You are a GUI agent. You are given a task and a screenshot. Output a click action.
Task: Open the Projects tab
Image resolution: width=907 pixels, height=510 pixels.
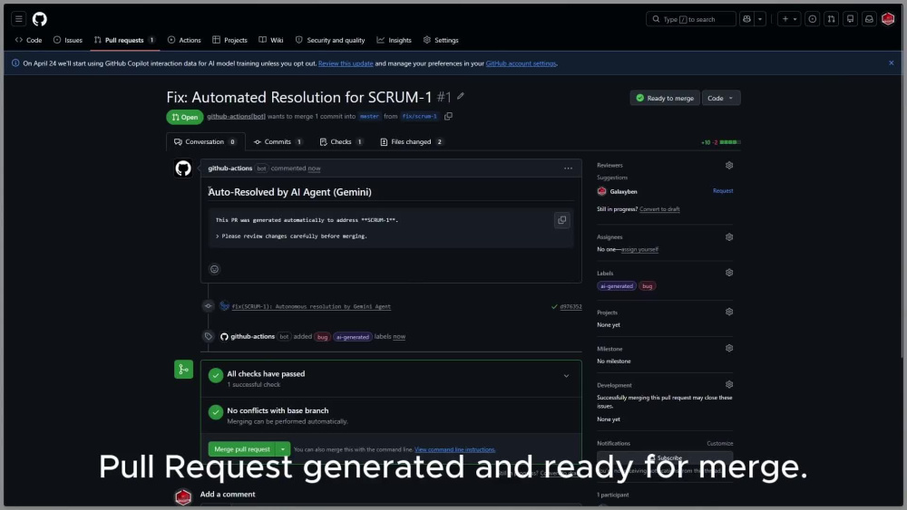229,40
